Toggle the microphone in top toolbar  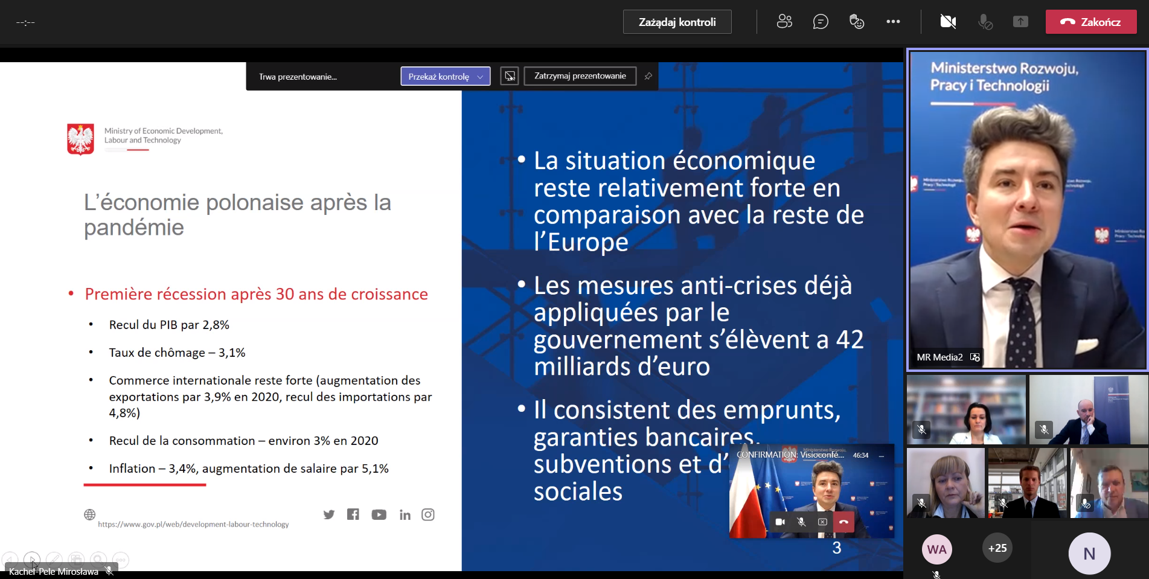pos(985,22)
